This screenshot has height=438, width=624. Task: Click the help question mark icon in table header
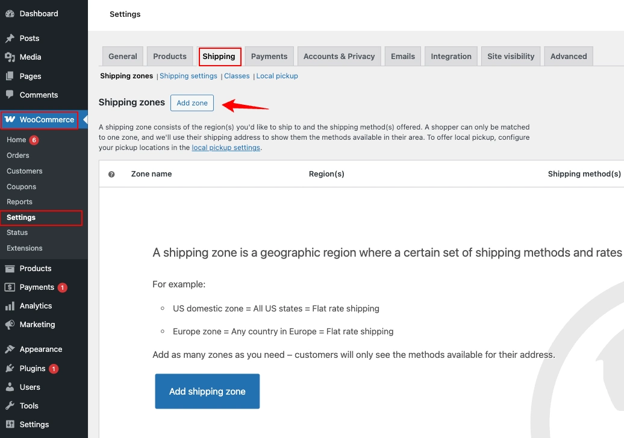click(111, 174)
